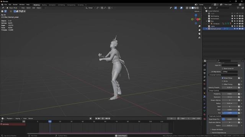Open the viewport Add menu
This screenshot has height=137, width=245.
tap(34, 8)
